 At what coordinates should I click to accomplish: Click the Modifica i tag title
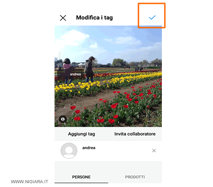point(95,18)
